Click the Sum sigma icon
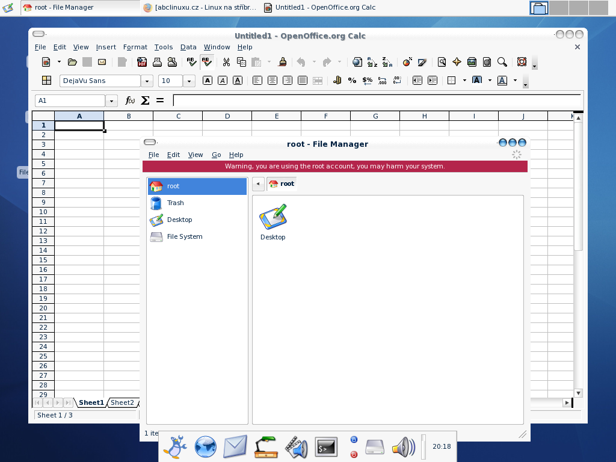 pos(145,100)
